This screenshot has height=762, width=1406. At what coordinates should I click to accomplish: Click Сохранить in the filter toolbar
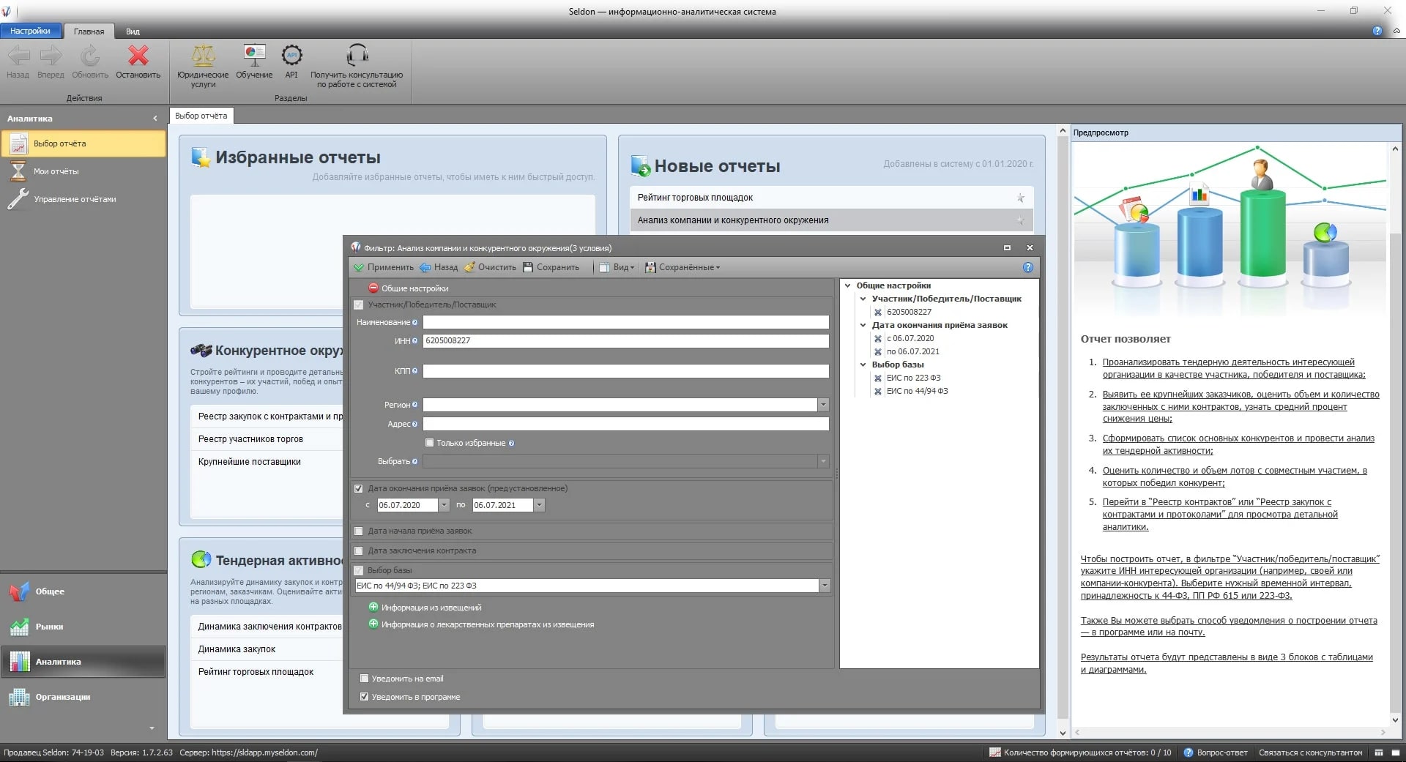pyautogui.click(x=551, y=267)
